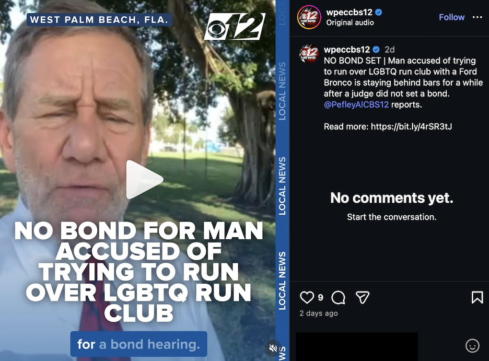The height and width of the screenshot is (361, 489).
Task: Open the emoji picker smiley icon
Action: point(473,346)
